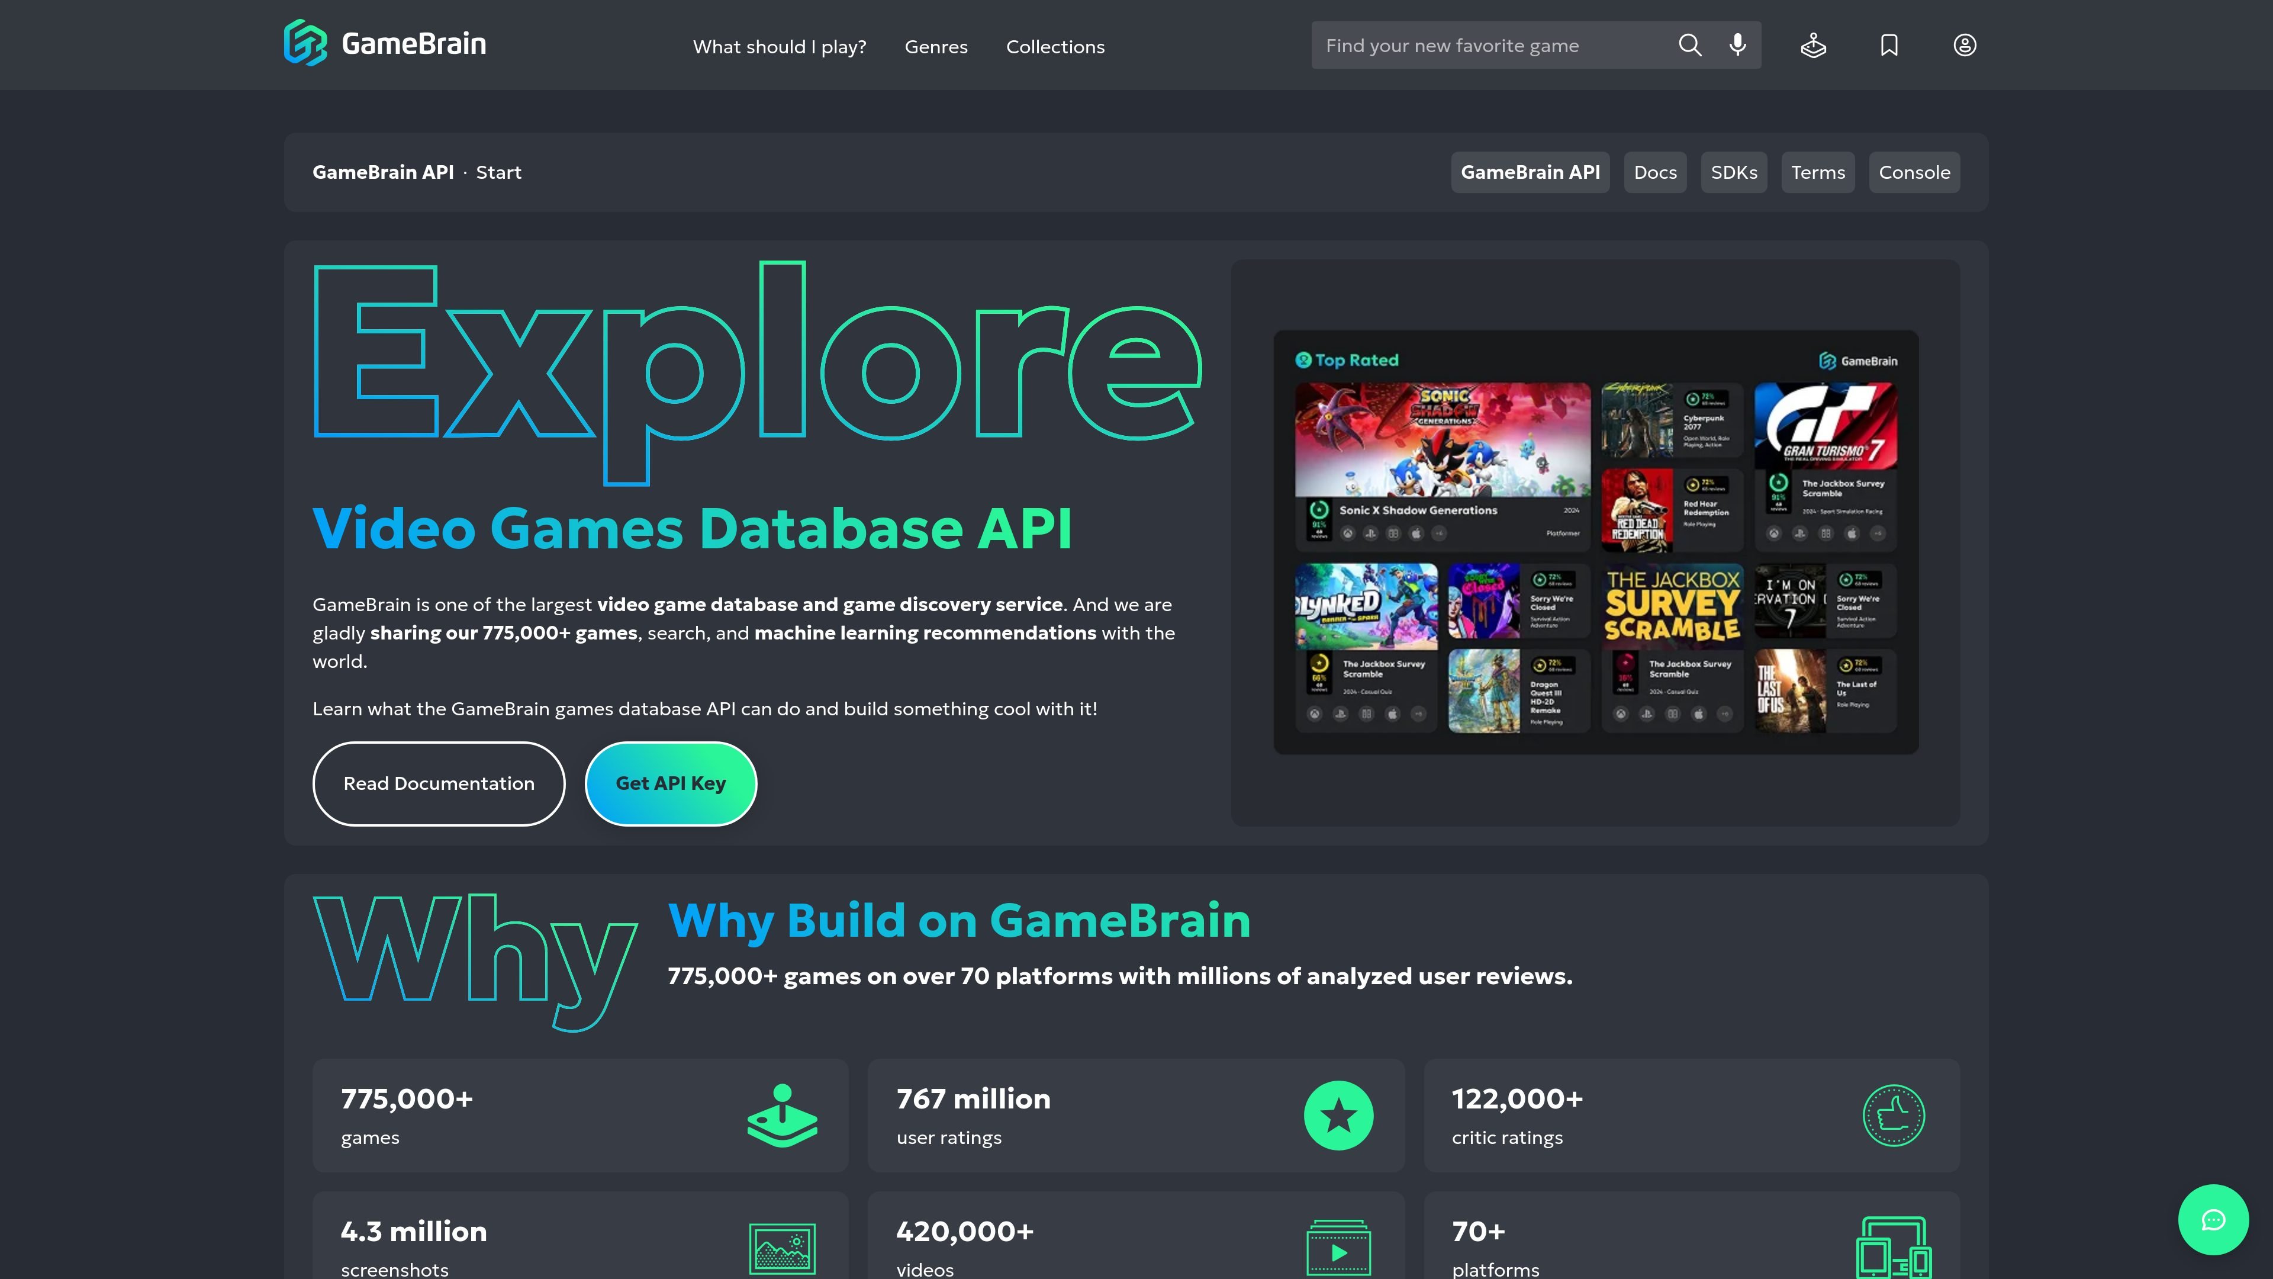Select the GameBrain API tab

(x=1530, y=172)
